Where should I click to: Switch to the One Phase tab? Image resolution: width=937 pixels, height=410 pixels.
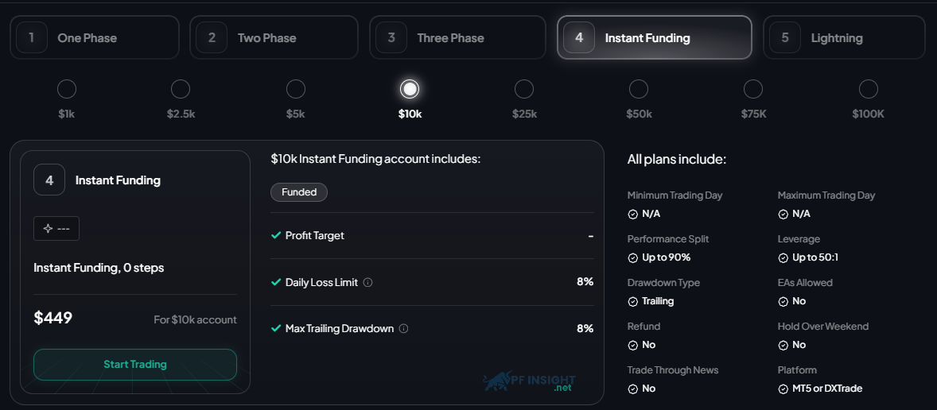tap(95, 37)
